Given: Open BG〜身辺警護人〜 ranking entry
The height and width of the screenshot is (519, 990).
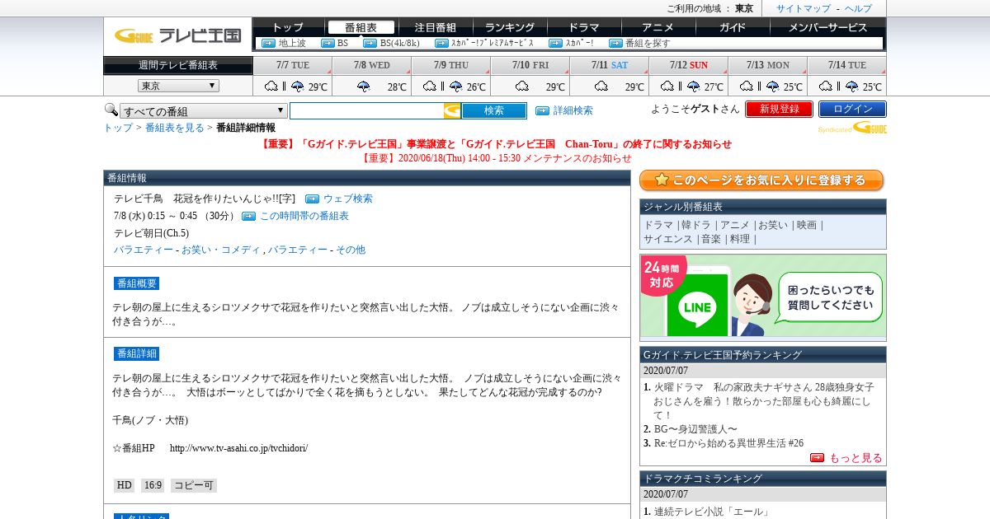Looking at the screenshot, I should point(695,429).
